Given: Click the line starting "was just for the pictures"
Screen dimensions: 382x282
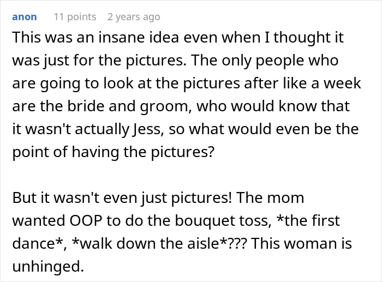Looking at the screenshot, I should point(175,61).
